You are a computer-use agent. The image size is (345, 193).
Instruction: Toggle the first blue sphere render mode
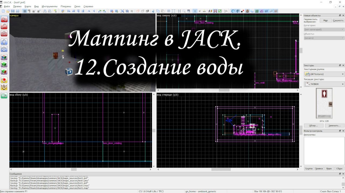tap(233, 11)
